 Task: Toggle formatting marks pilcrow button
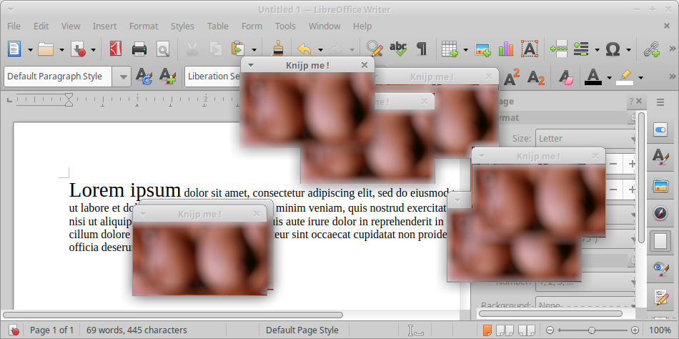coord(422,49)
